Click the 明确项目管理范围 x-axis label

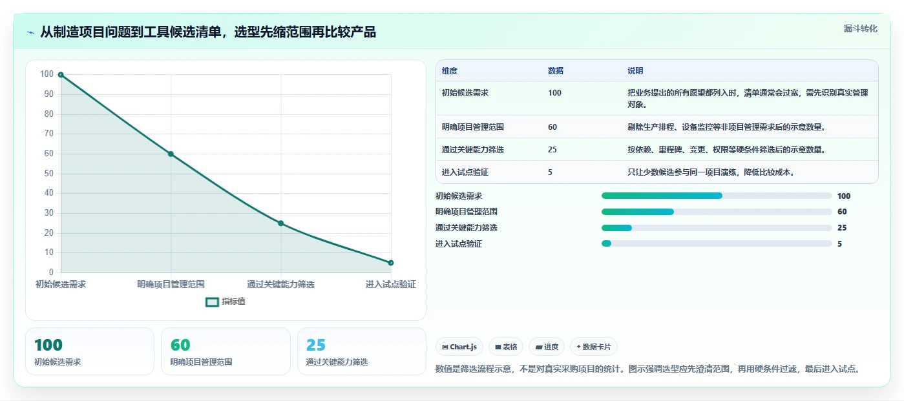(x=171, y=284)
